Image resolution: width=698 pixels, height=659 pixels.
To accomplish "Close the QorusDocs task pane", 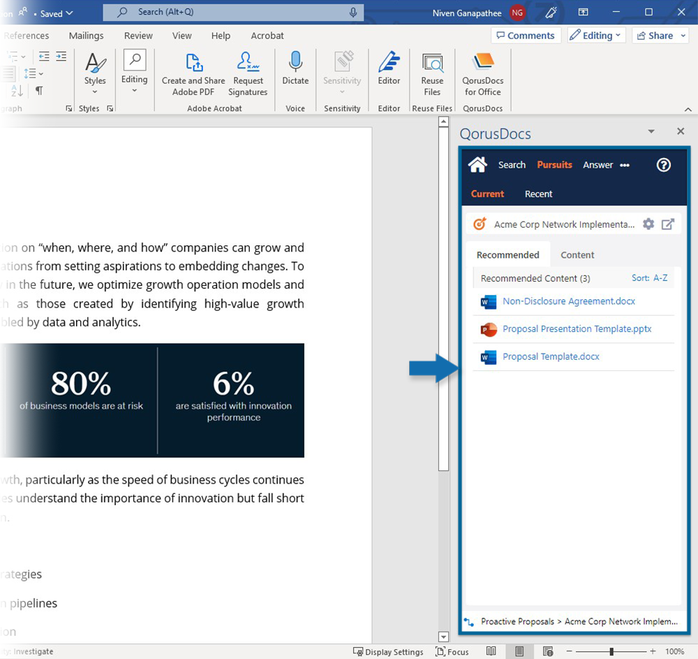I will pos(680,131).
